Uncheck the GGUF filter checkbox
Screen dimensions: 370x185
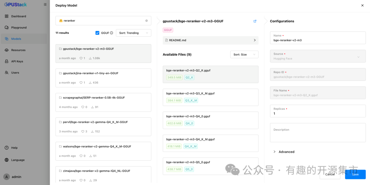click(97, 33)
